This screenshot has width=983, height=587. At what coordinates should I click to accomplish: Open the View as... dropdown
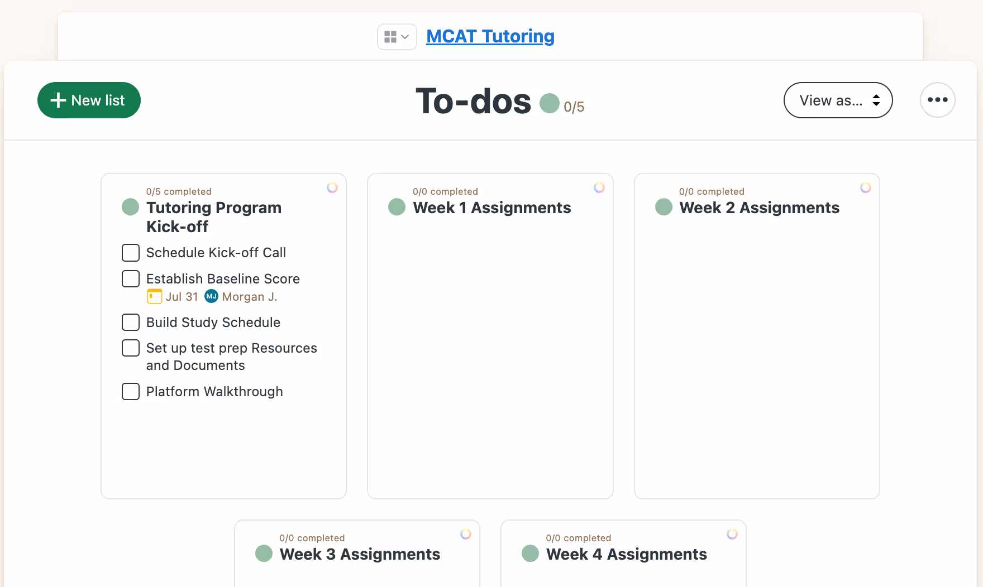click(x=838, y=100)
